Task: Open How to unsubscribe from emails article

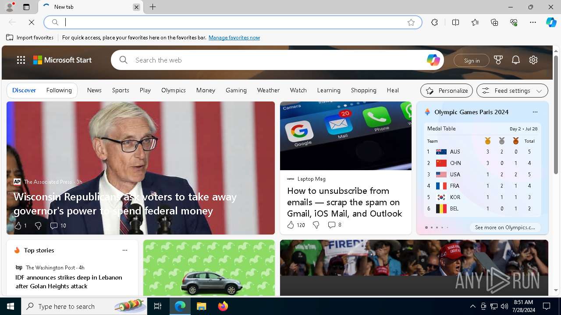Action: click(344, 202)
